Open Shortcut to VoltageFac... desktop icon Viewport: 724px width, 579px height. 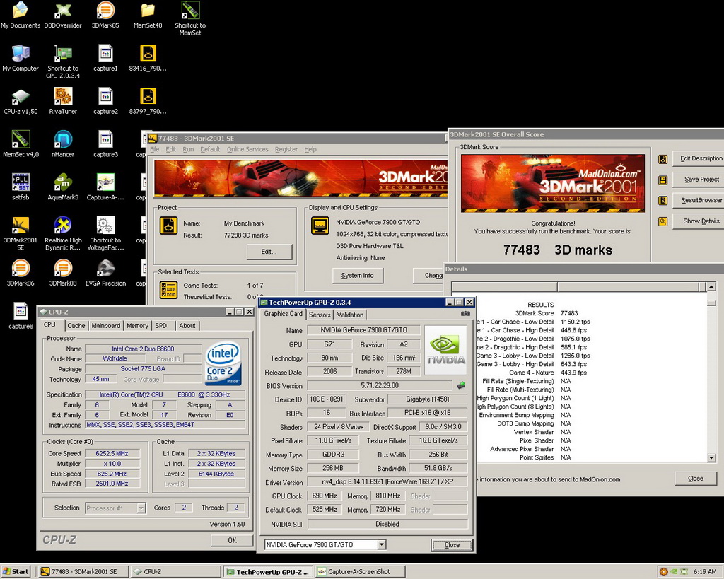(105, 233)
